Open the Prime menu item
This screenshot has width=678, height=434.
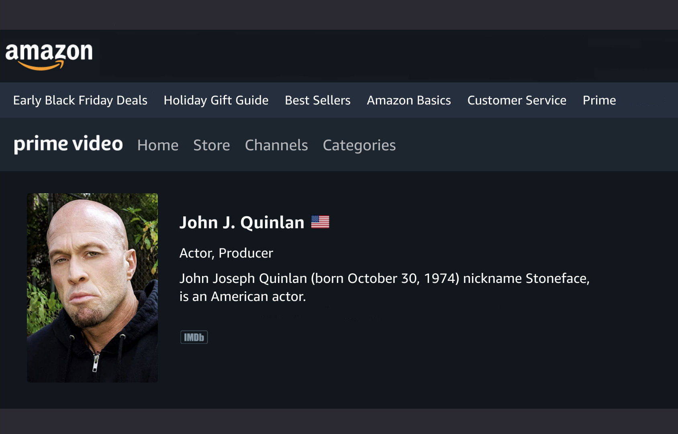point(599,100)
